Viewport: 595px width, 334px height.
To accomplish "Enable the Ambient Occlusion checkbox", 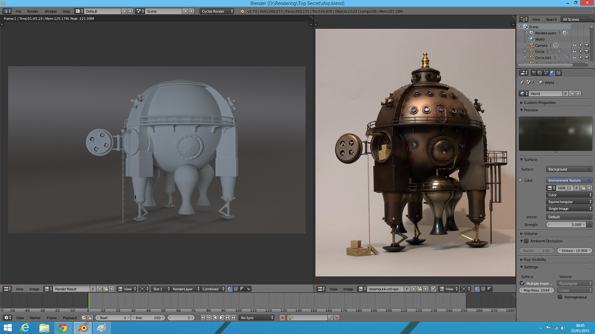I will pyautogui.click(x=526, y=241).
